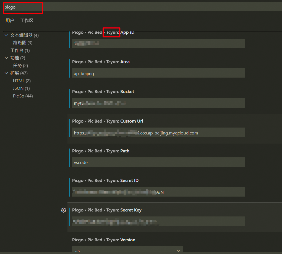Focus the Tcyun App ID input field

coord(158,43)
